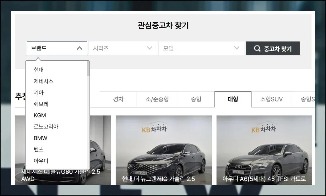This screenshot has width=326, height=196.
Task: Click the brand list scrollbar thumb
Action: 89,69
